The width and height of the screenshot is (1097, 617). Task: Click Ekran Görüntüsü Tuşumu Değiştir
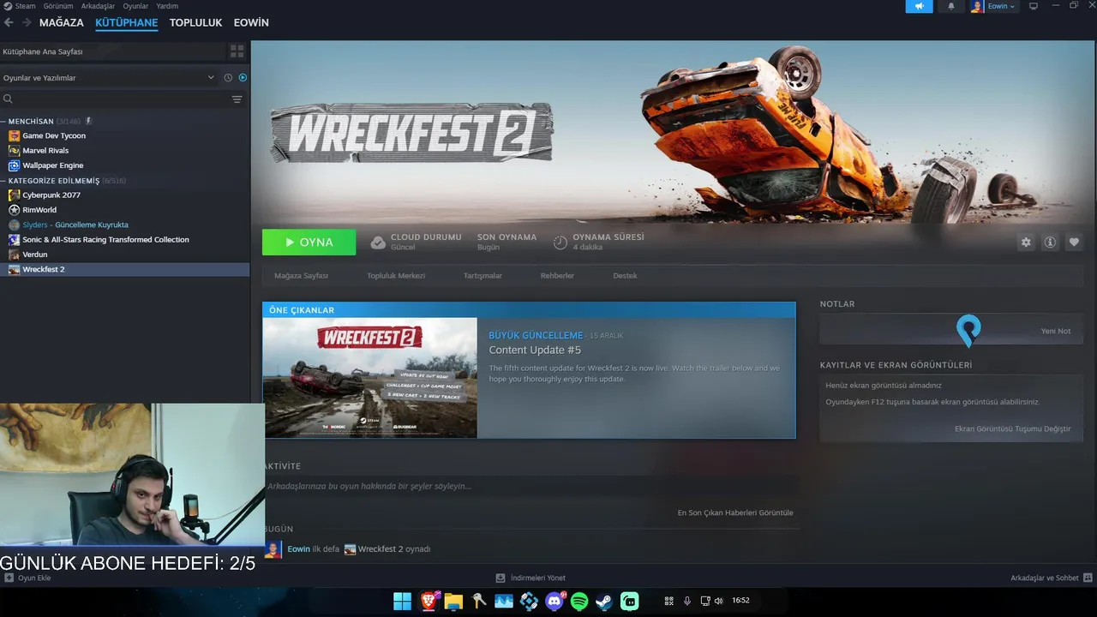coord(1012,428)
